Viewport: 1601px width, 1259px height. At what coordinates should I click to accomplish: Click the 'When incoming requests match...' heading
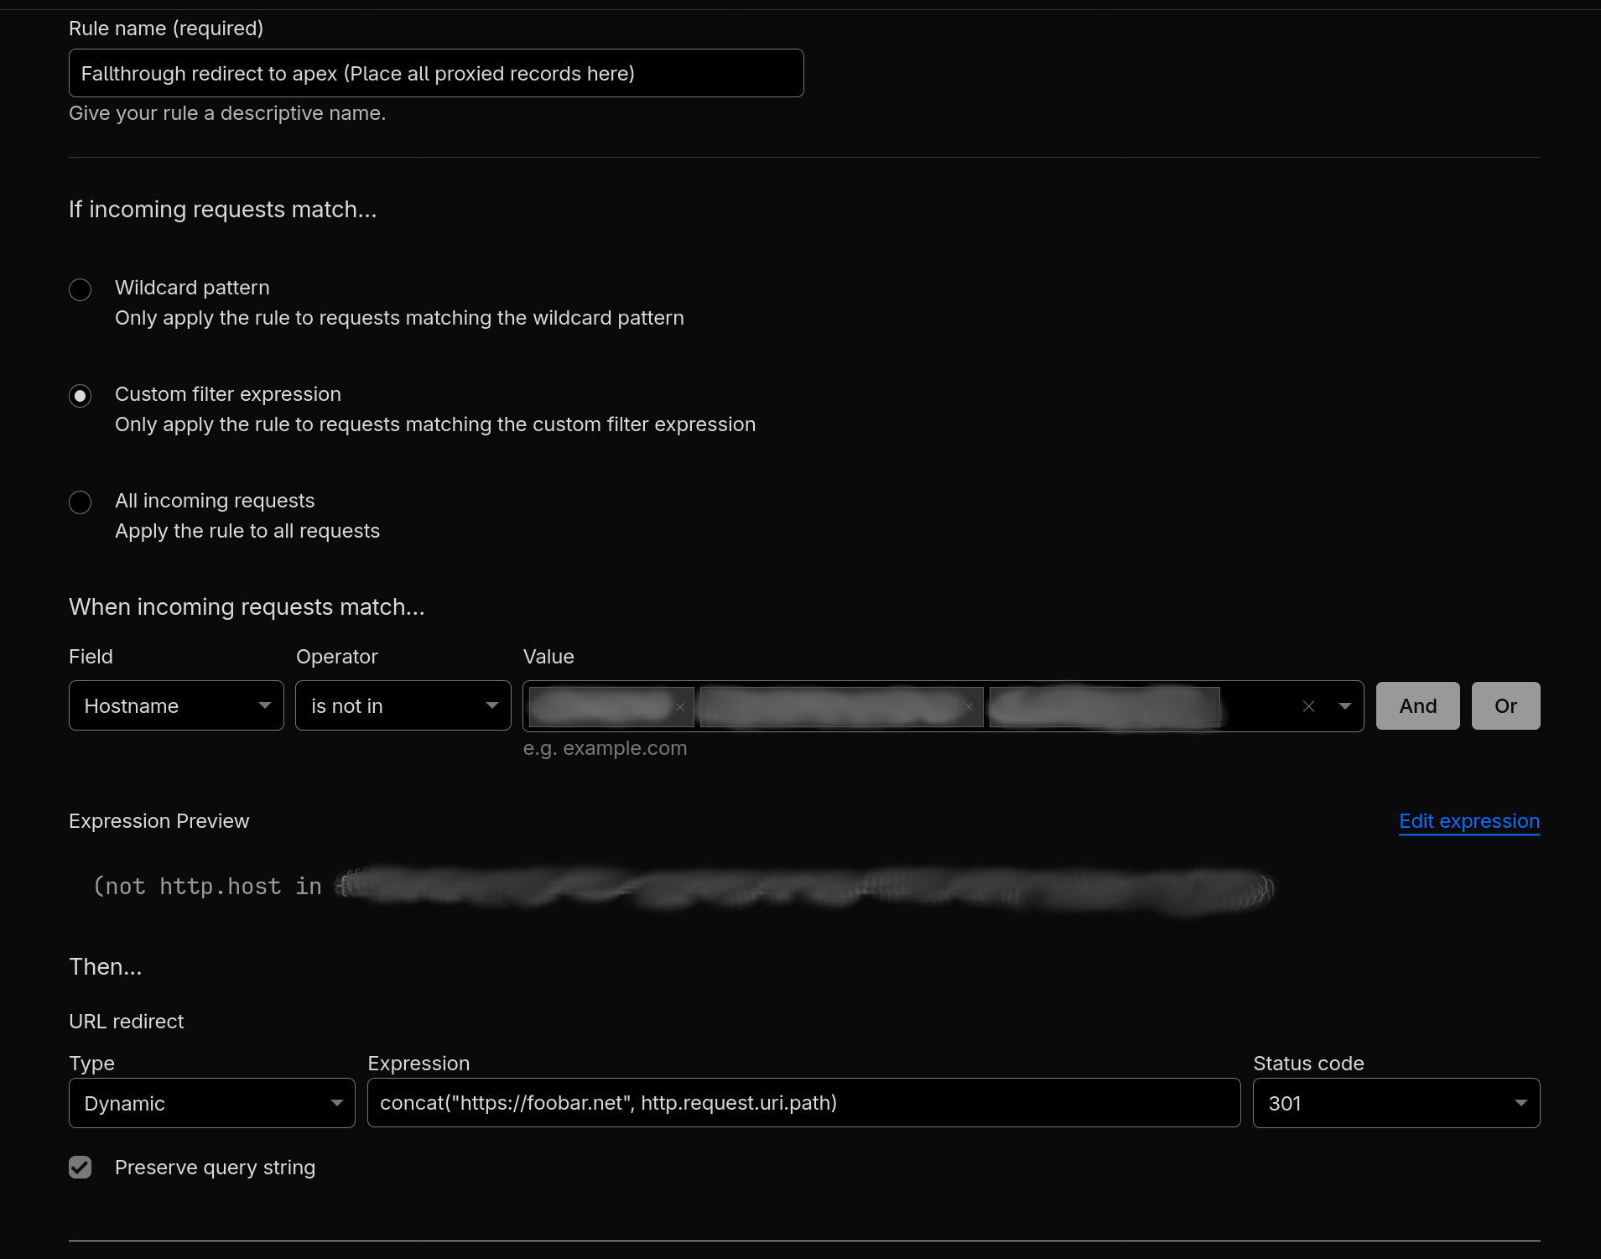(x=247, y=606)
